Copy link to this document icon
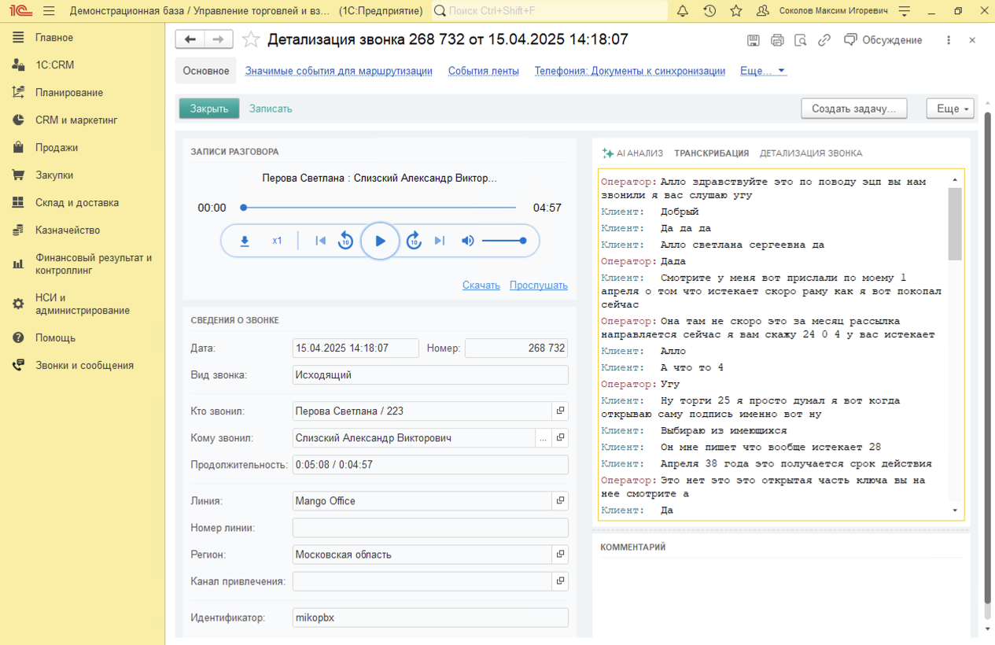This screenshot has height=645, width=995. (x=824, y=40)
